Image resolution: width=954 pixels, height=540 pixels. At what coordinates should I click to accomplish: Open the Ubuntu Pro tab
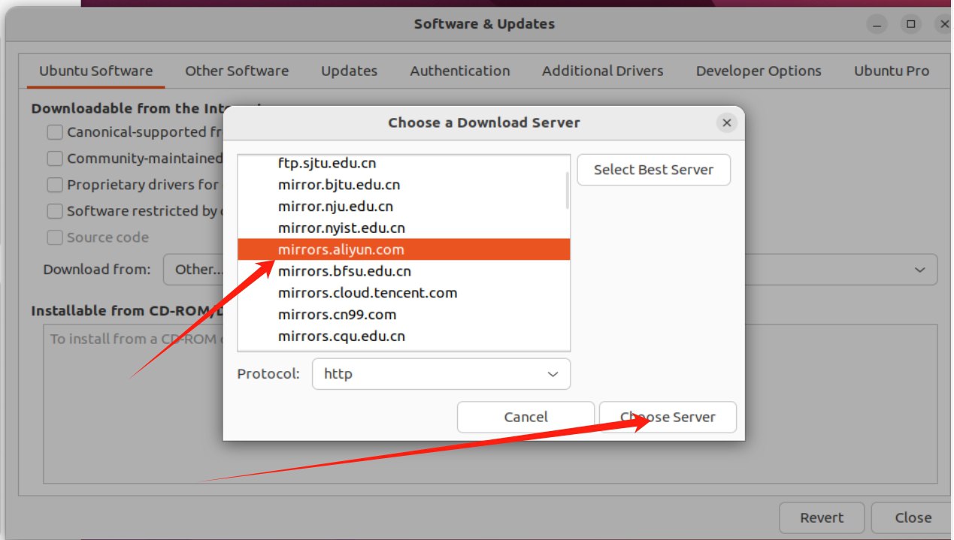pos(891,71)
